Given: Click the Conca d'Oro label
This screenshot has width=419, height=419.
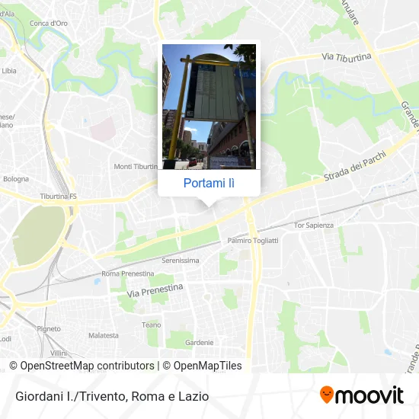Looking at the screenshot, I should click(48, 24).
